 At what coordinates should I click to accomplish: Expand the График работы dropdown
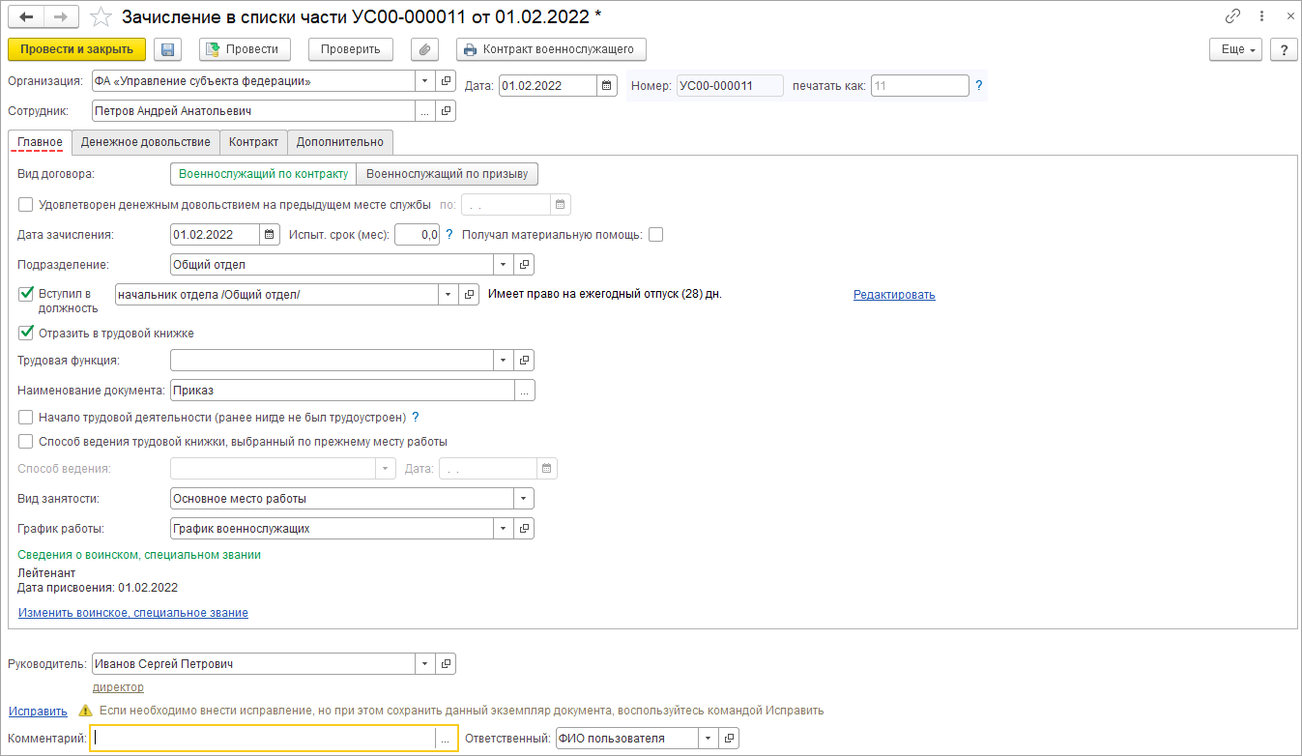pyautogui.click(x=504, y=529)
